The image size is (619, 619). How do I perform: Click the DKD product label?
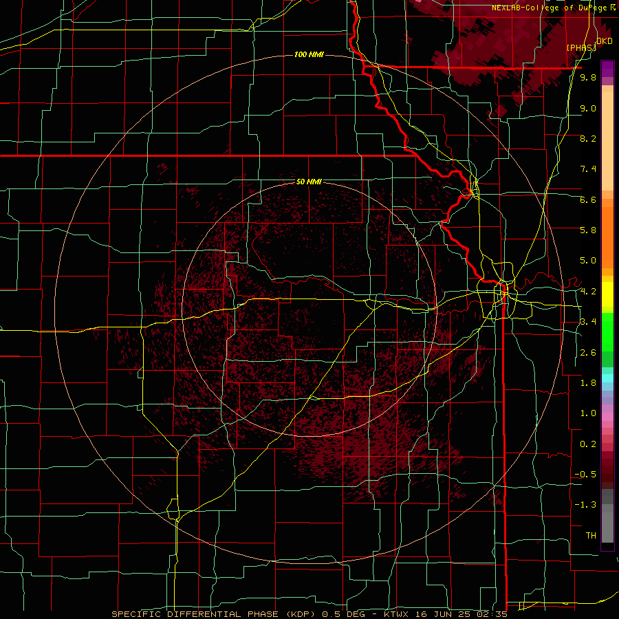(x=605, y=41)
